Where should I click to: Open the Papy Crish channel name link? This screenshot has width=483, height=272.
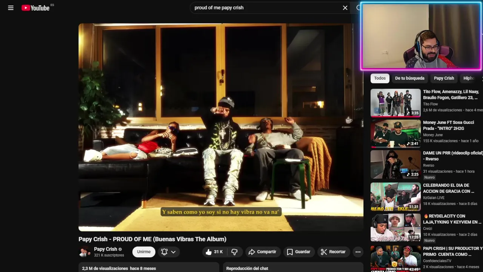(x=105, y=249)
